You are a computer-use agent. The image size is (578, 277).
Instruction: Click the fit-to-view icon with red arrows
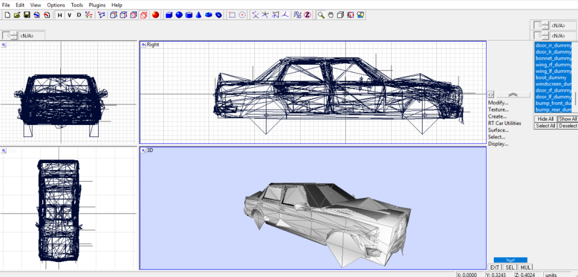coord(351,15)
